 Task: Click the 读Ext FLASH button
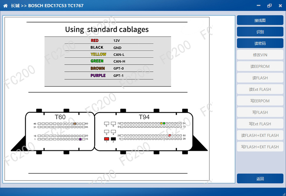coord(260,89)
